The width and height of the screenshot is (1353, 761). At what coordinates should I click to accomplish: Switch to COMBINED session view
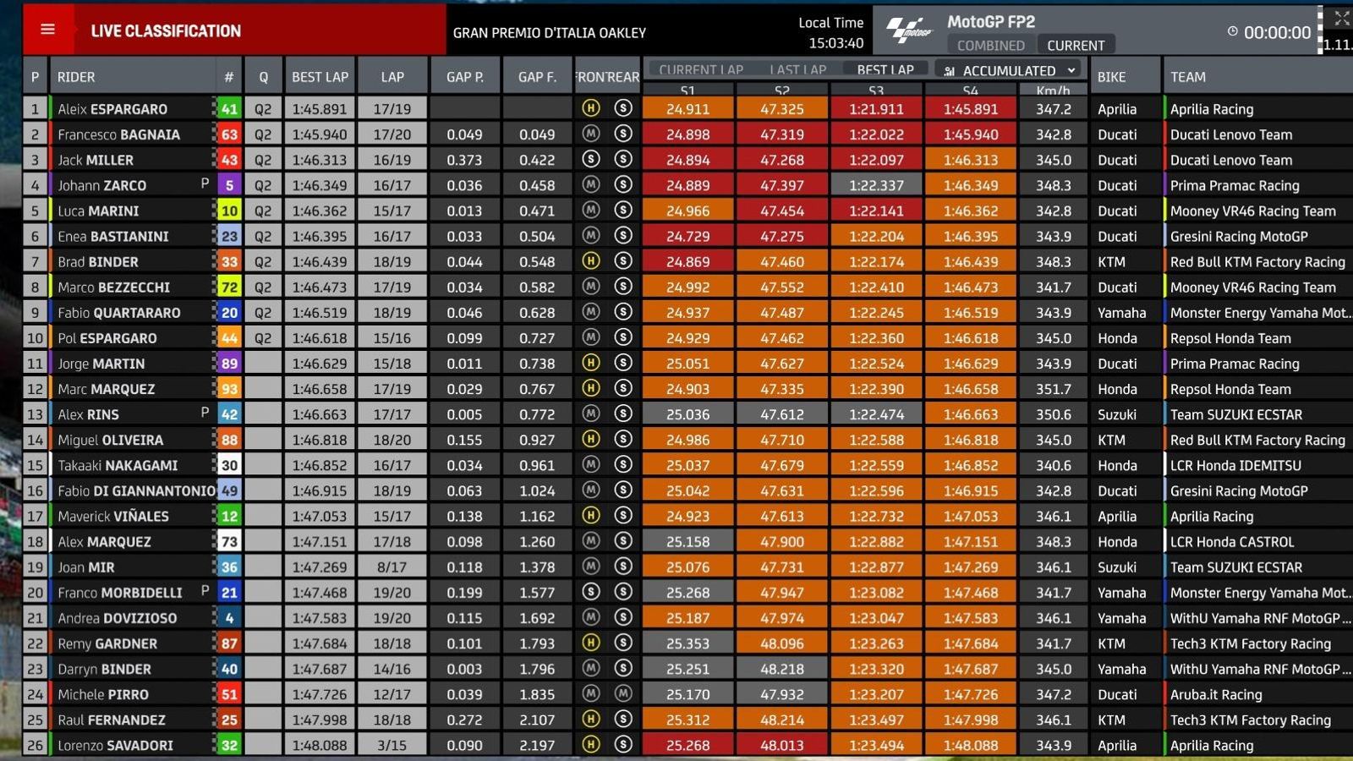click(990, 46)
